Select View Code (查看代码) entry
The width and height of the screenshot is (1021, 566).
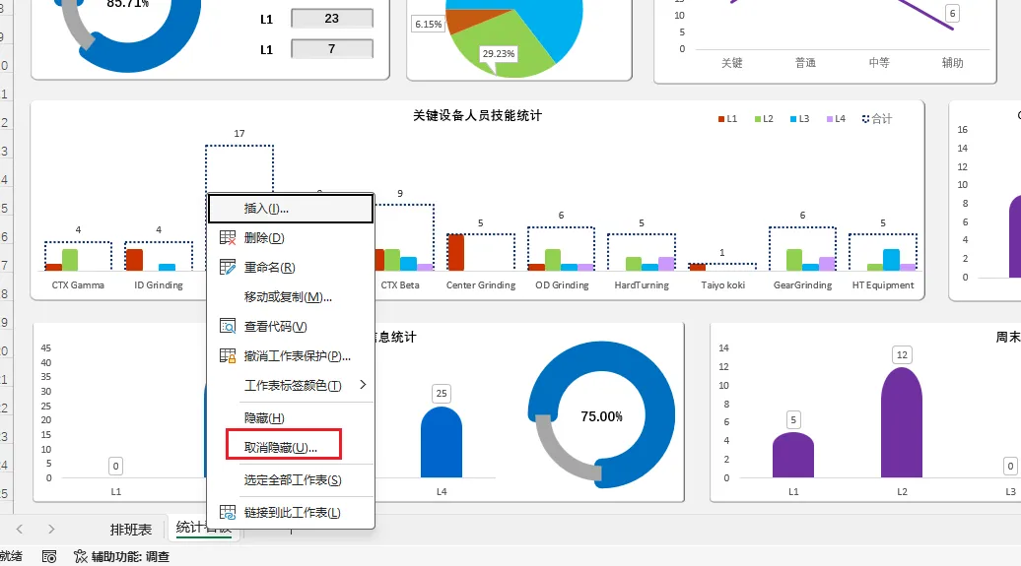click(291, 327)
